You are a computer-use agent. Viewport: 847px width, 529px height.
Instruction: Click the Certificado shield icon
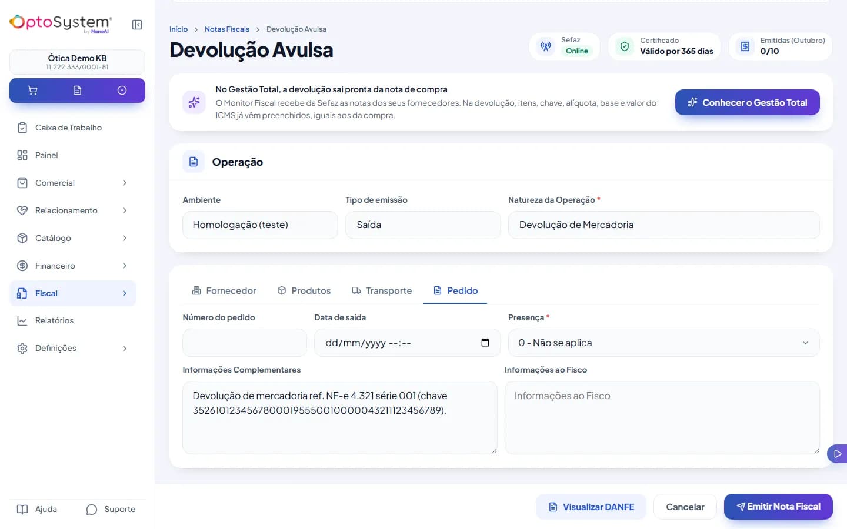coord(625,46)
